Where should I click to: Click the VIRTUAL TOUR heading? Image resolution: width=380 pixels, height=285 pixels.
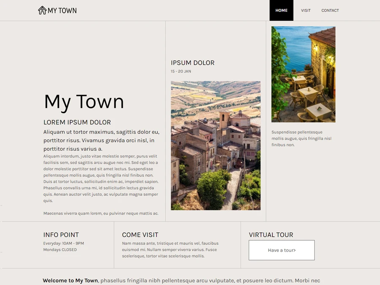[271, 235]
